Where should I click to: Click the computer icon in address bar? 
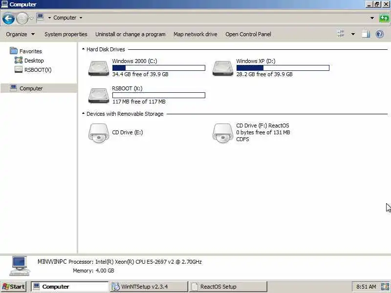pos(40,17)
